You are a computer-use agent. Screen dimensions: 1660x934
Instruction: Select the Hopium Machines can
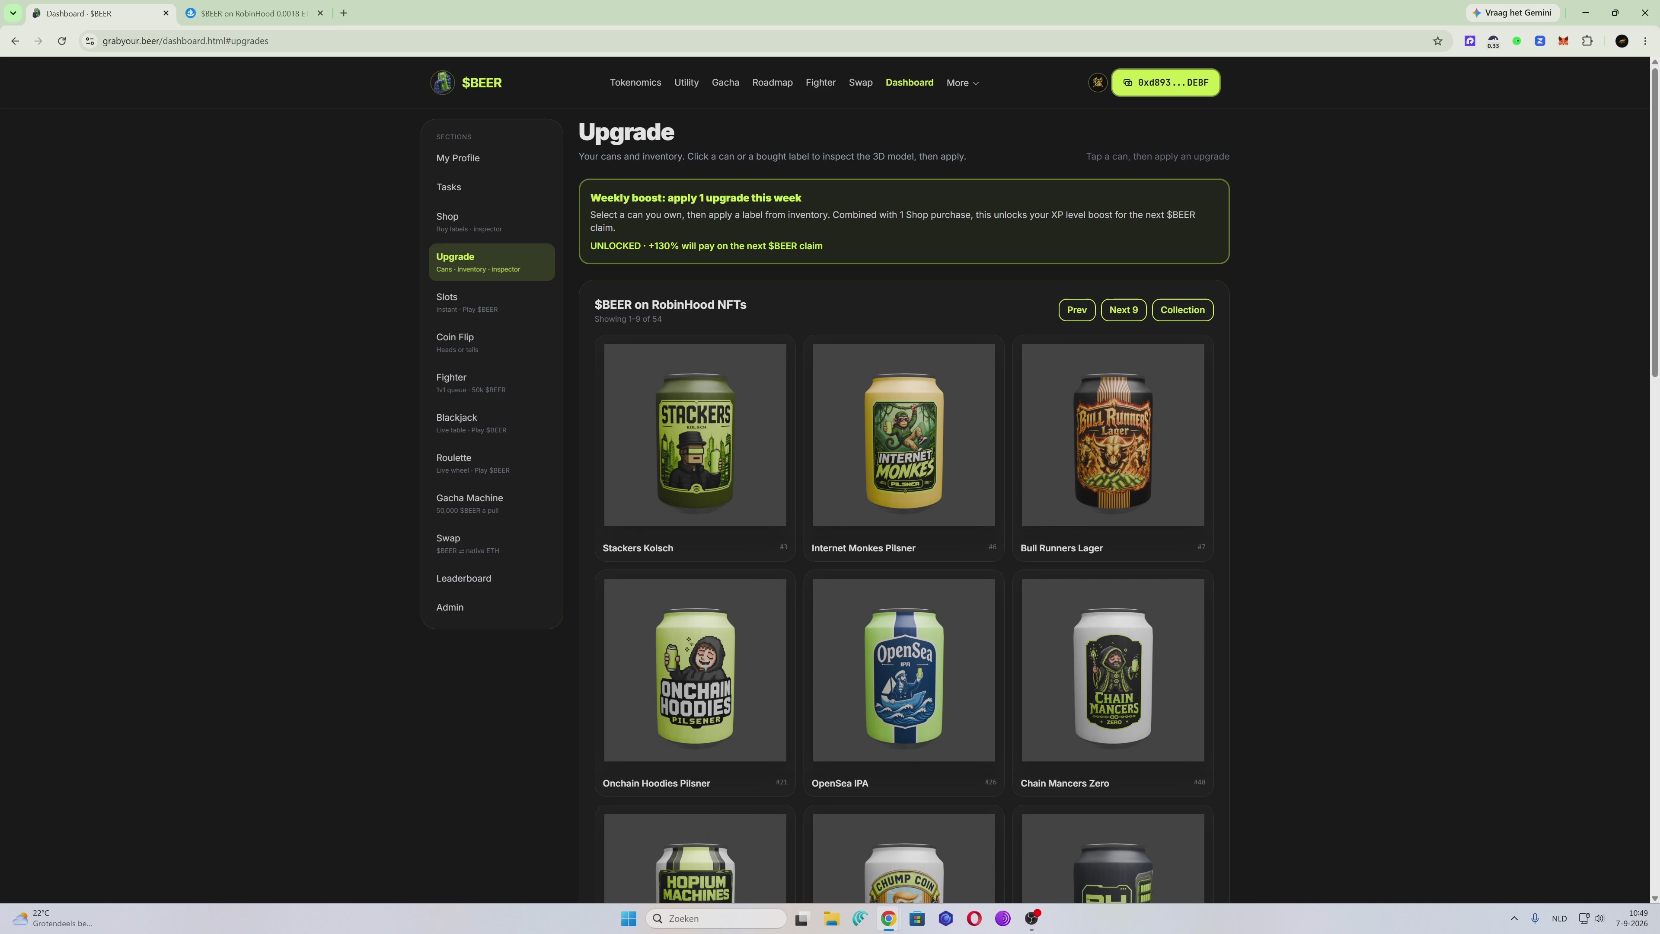[x=695, y=854]
